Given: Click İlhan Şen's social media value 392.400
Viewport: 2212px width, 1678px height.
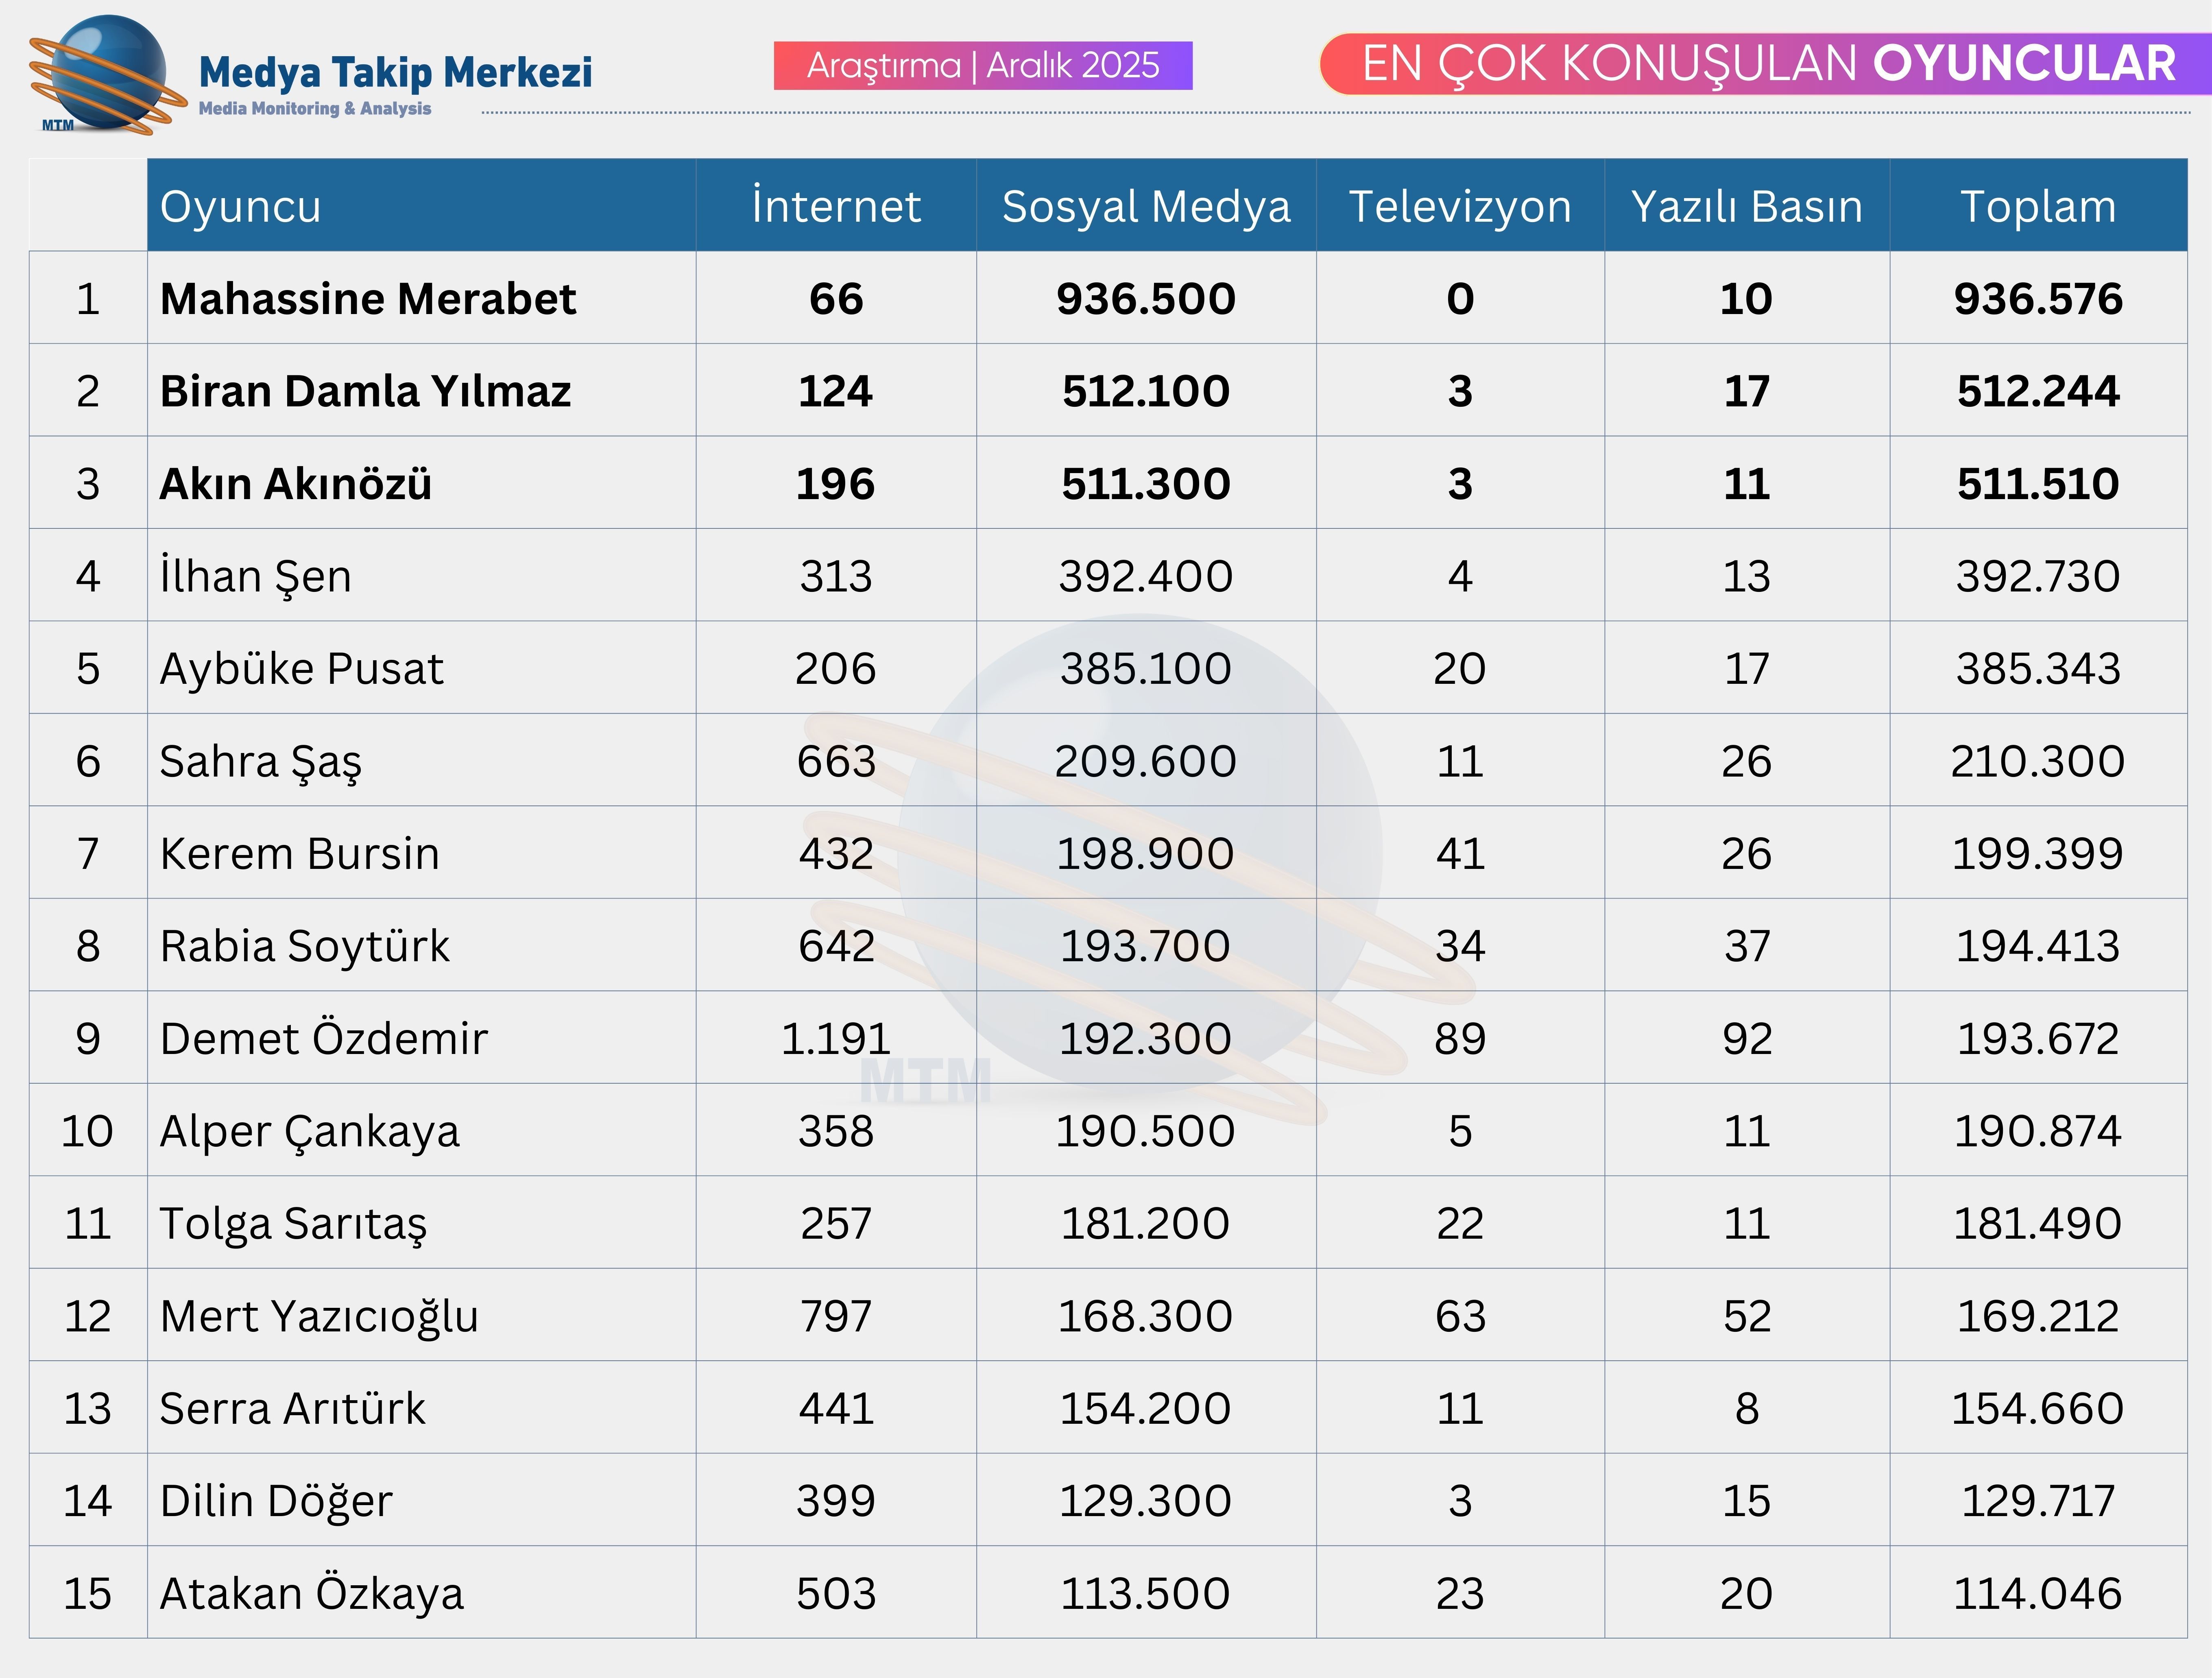Looking at the screenshot, I should click(1146, 576).
